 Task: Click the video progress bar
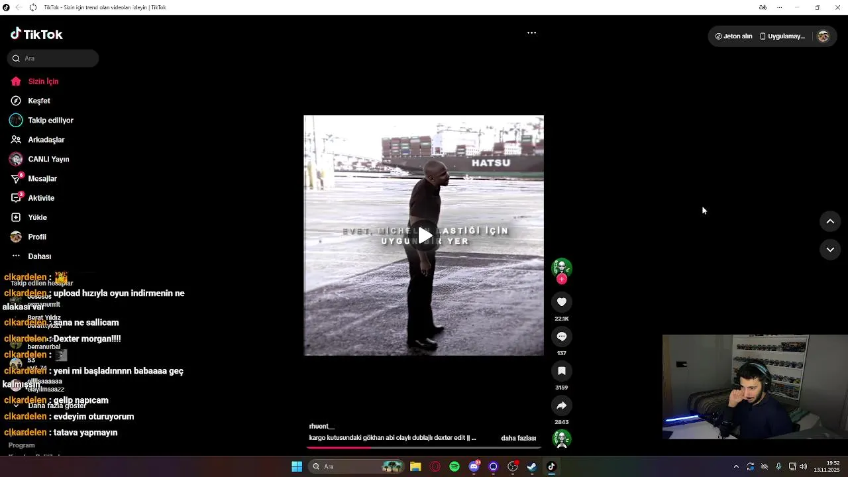point(424,448)
